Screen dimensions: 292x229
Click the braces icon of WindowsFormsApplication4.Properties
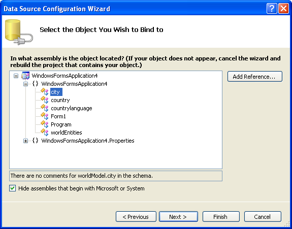(x=35, y=140)
